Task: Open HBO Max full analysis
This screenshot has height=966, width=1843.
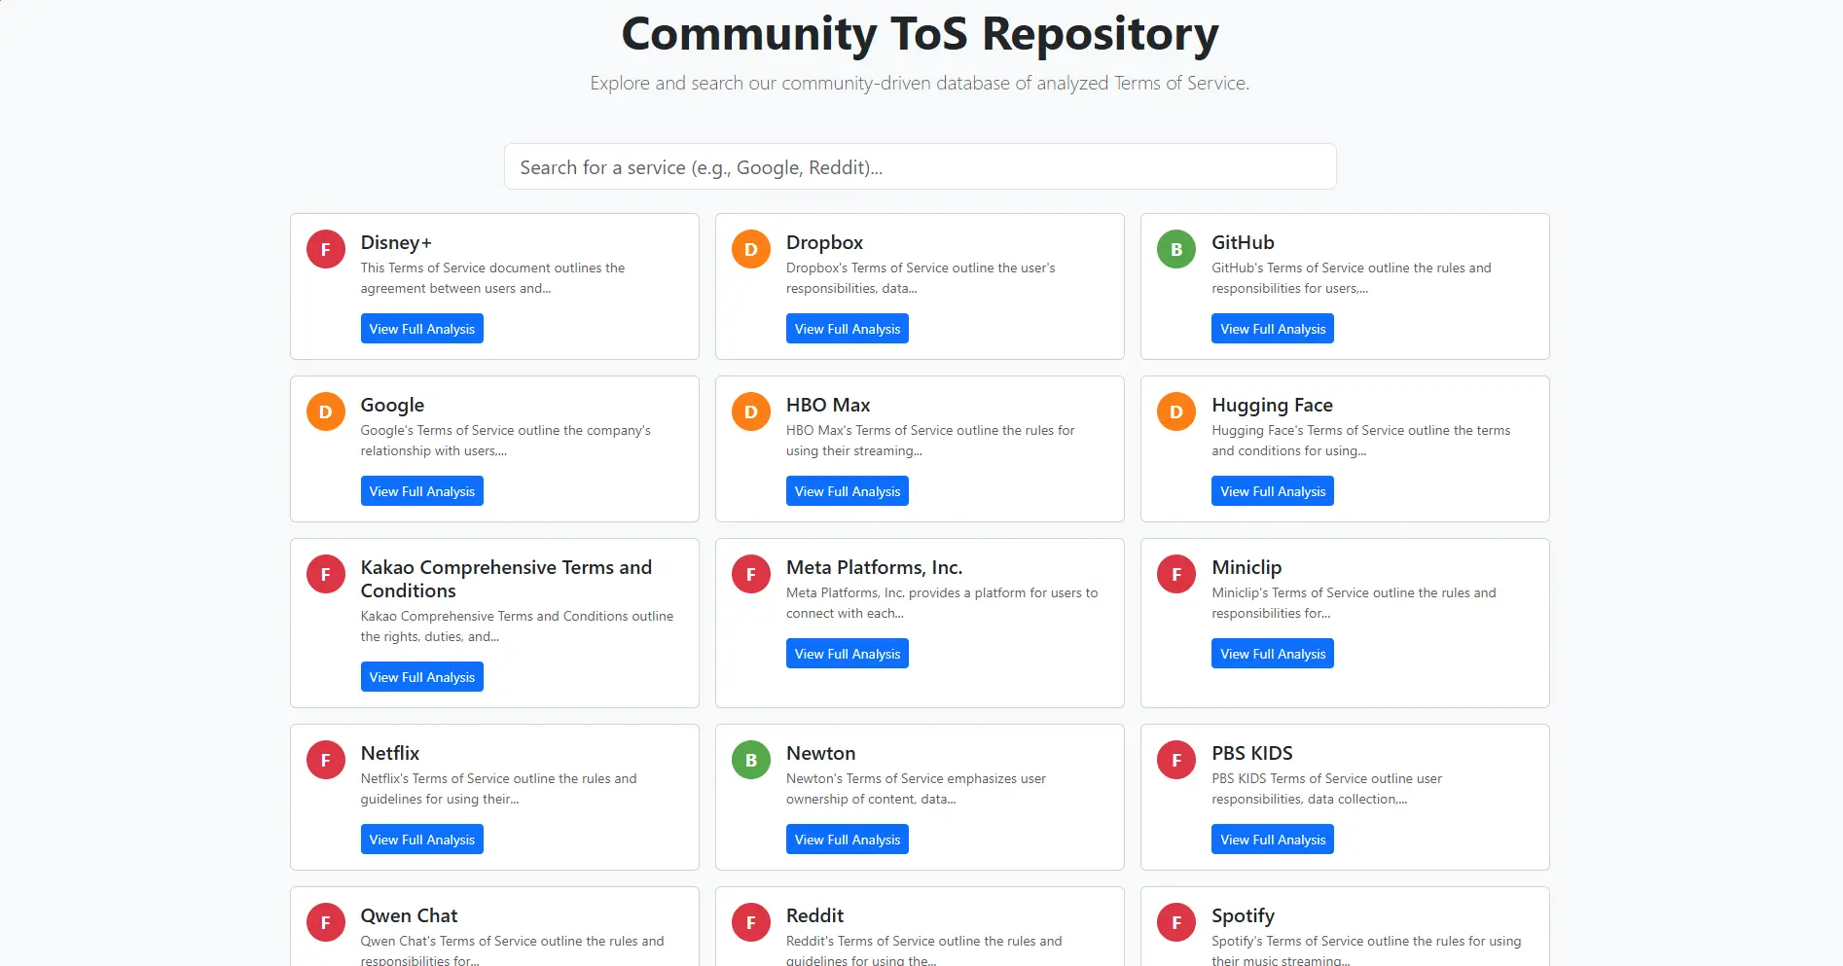Action: click(848, 491)
